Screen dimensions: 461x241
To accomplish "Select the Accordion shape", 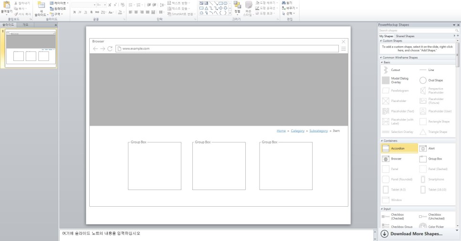I will [x=399, y=149].
